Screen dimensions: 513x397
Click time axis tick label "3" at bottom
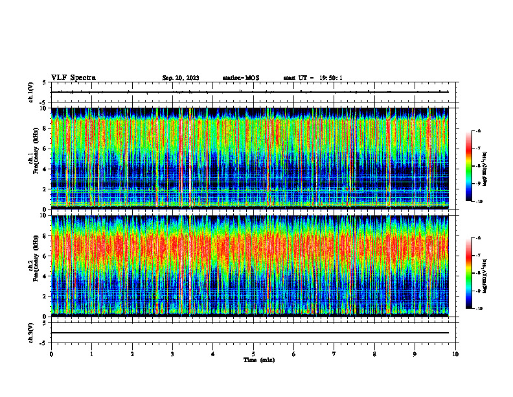tap(172, 354)
